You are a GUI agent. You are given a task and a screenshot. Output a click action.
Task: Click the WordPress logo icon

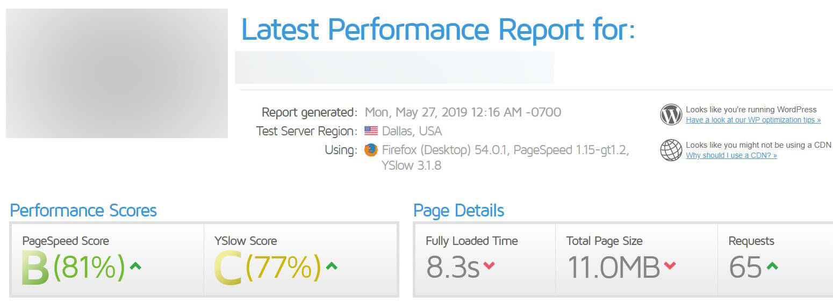pos(671,114)
